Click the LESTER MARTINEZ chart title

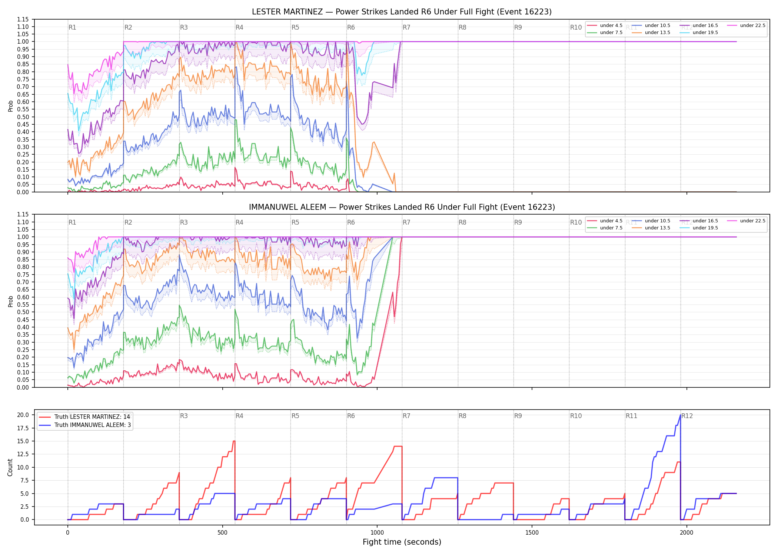pos(402,12)
